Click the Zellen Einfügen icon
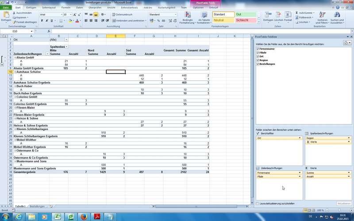The height and width of the screenshot is (221, 354). pos(268,15)
